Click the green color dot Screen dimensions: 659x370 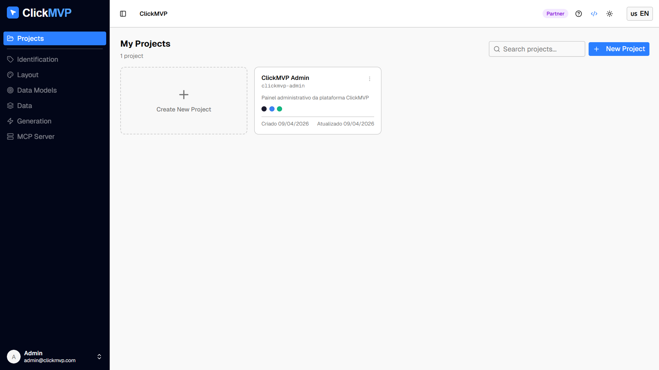pos(280,109)
